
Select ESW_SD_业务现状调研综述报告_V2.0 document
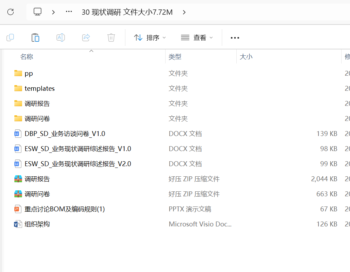click(78, 164)
